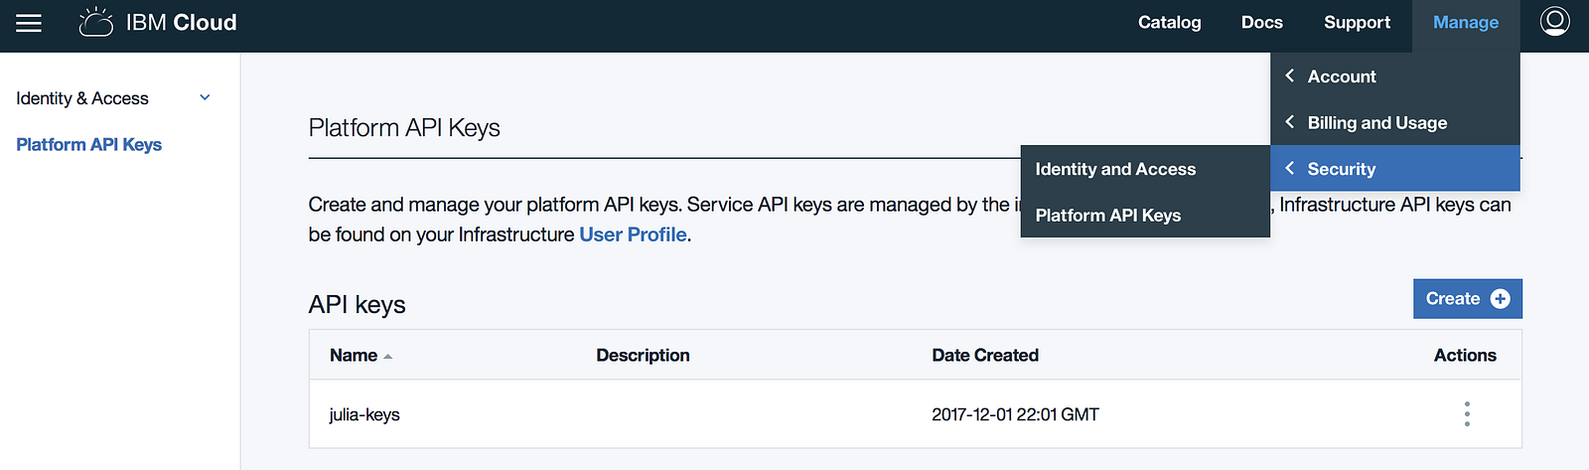This screenshot has width=1589, height=470.
Task: Click the plus icon on Create button
Action: (1501, 299)
